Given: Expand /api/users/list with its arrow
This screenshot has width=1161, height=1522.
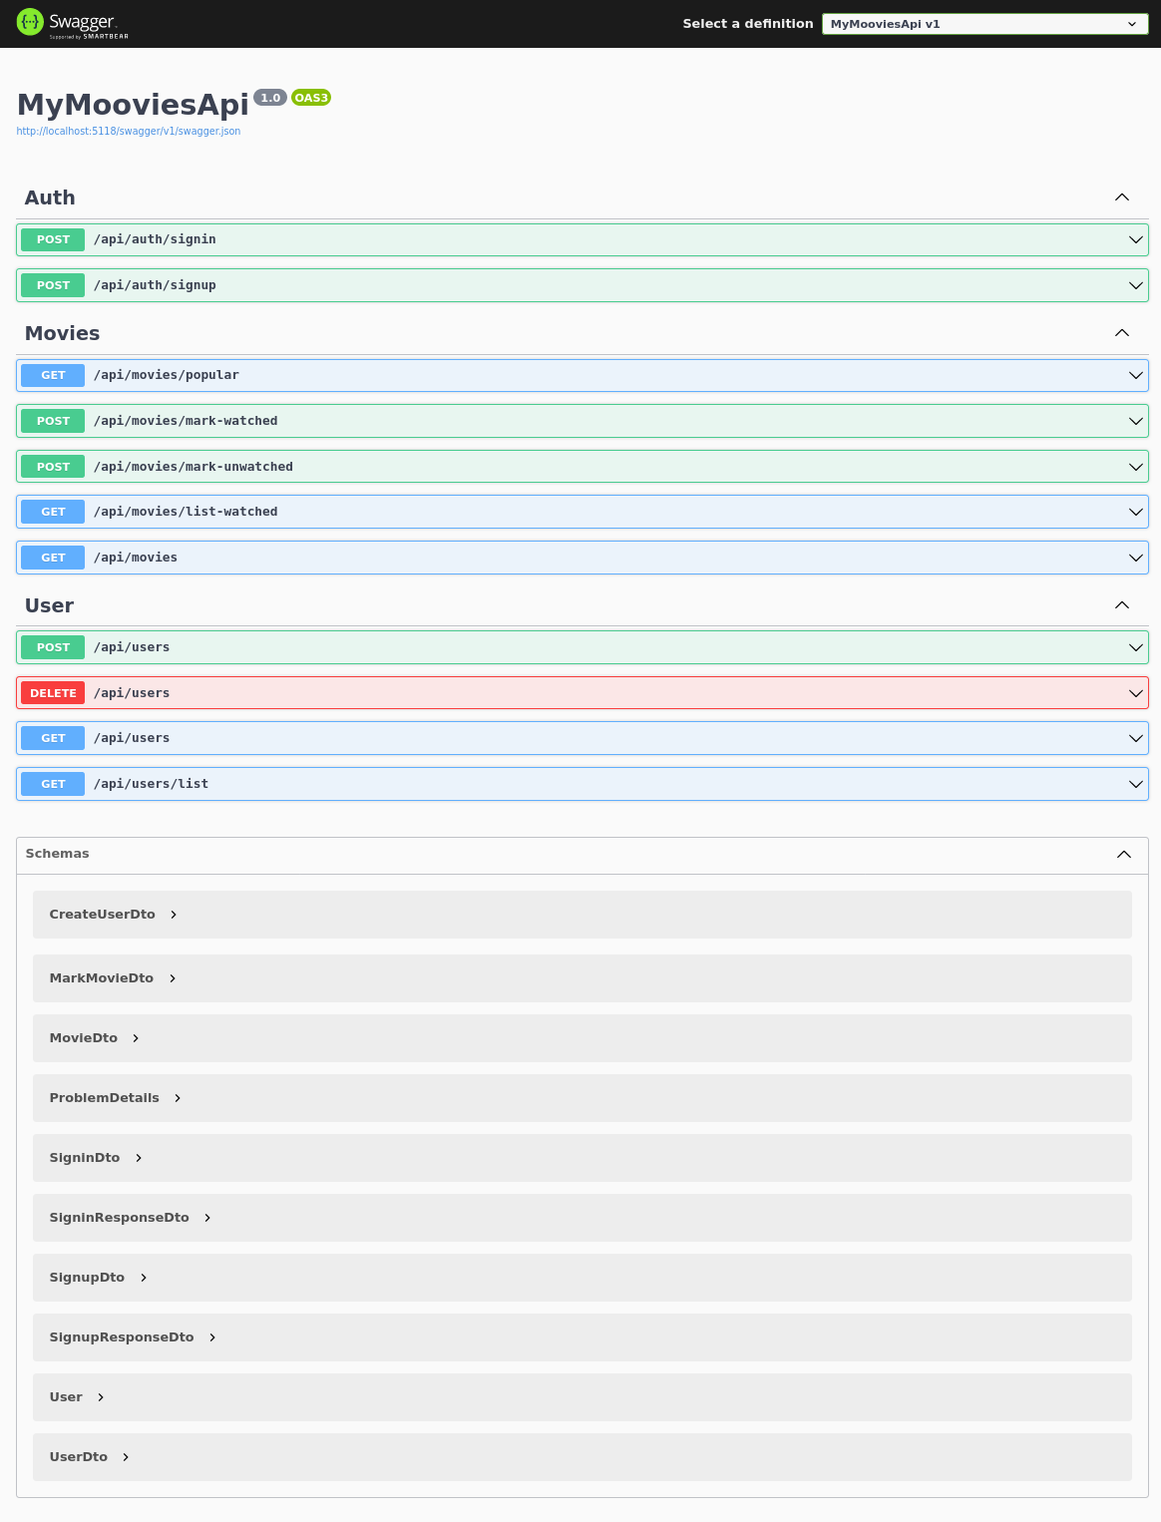Looking at the screenshot, I should coord(1135,784).
